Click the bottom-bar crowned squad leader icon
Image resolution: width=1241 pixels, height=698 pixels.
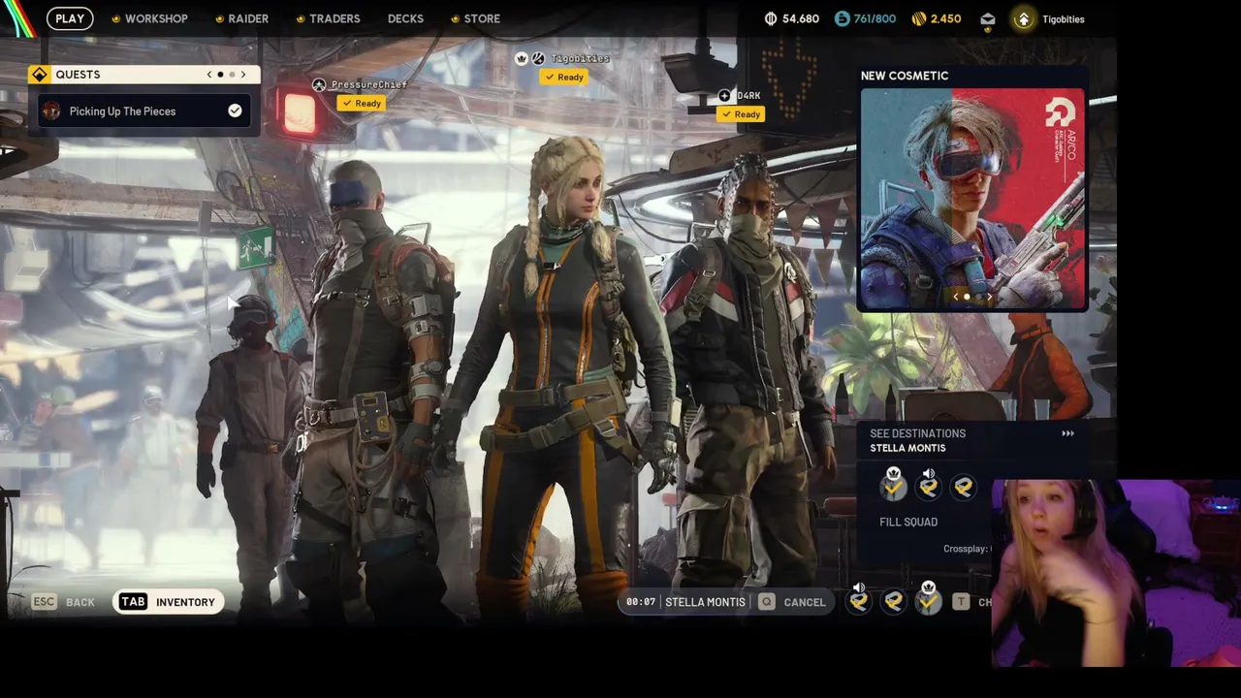[x=928, y=600]
